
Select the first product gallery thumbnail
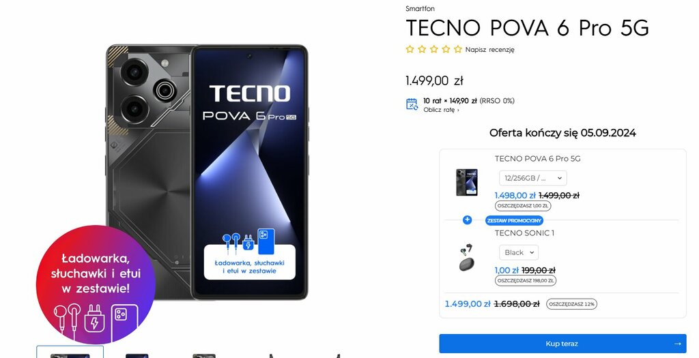[70, 352]
